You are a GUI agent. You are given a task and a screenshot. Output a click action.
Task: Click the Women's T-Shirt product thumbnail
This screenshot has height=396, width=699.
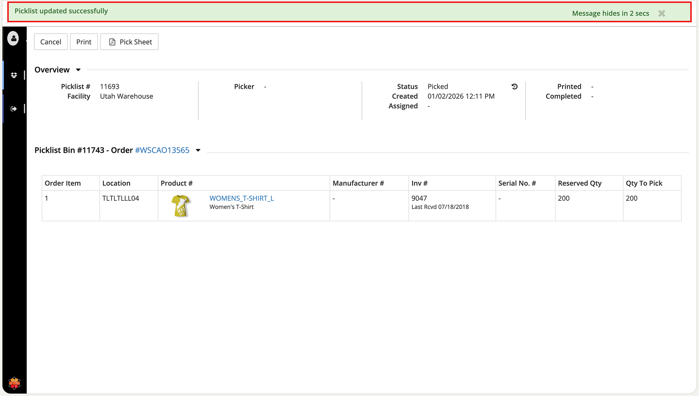[x=181, y=206]
